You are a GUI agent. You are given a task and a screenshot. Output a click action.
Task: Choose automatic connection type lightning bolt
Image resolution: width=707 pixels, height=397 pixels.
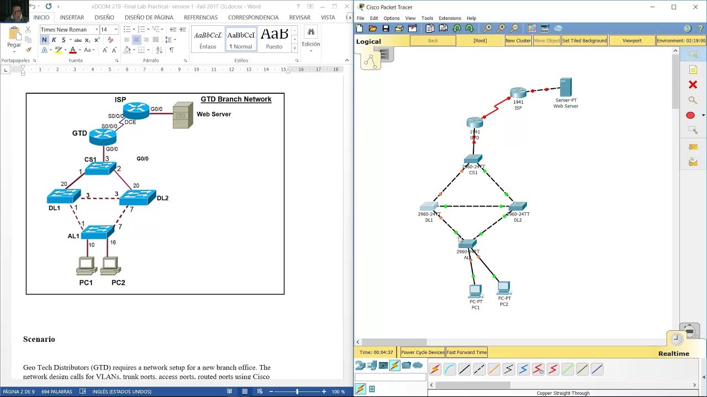[x=435, y=369]
